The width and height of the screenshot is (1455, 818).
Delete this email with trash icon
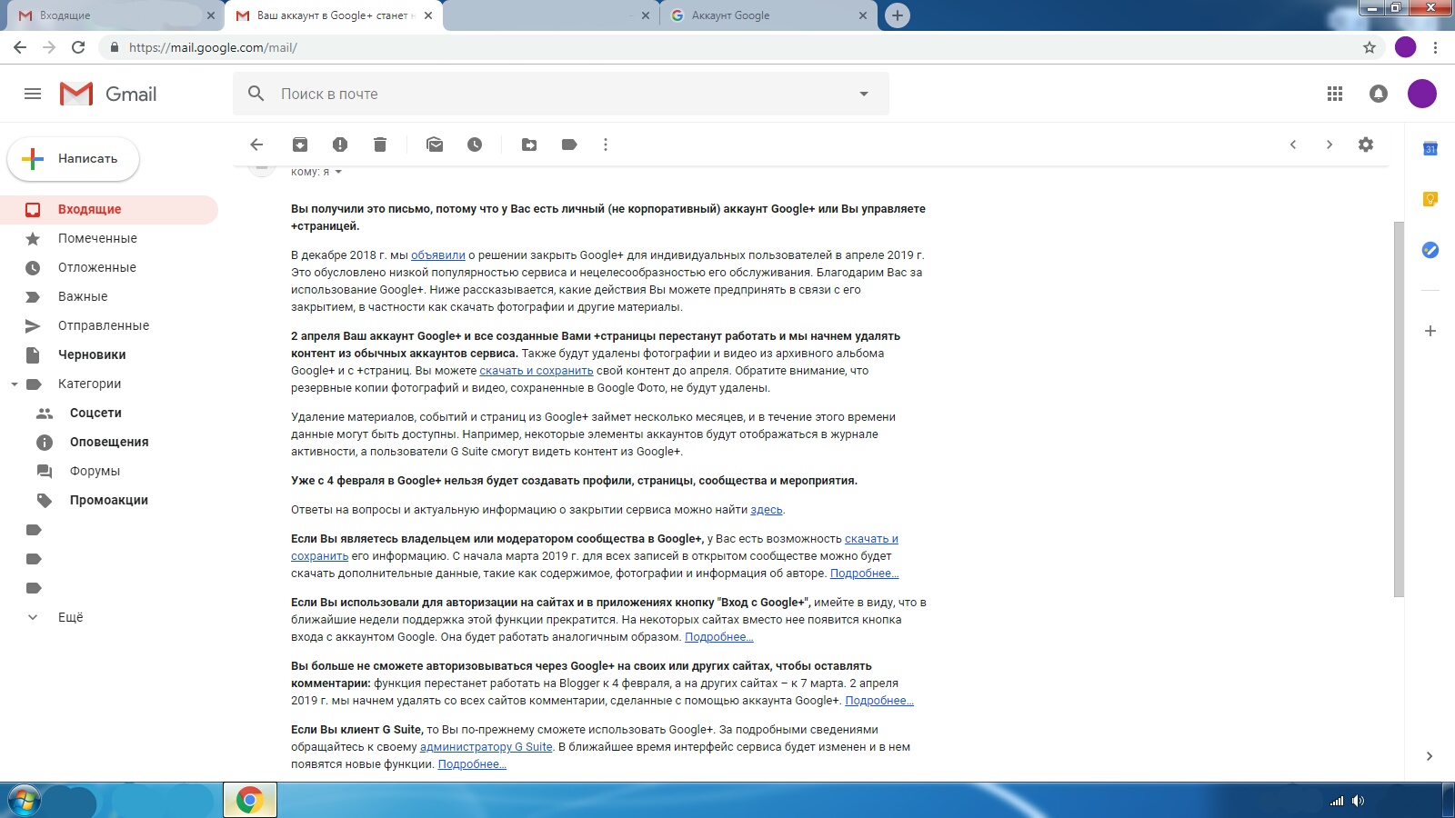(x=380, y=145)
